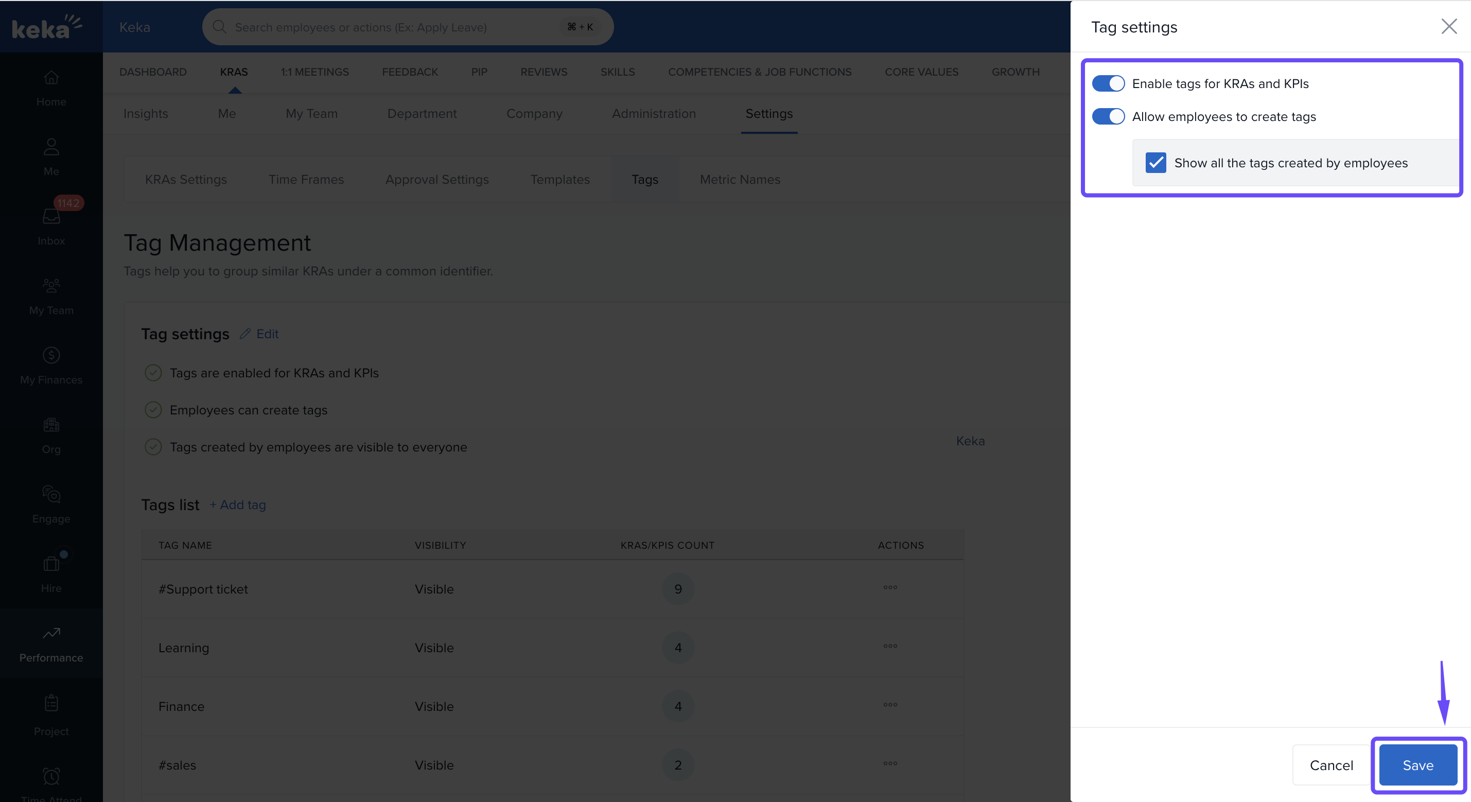Open the Inbox icon with 1142 badge
This screenshot has height=802, width=1471.
point(51,224)
